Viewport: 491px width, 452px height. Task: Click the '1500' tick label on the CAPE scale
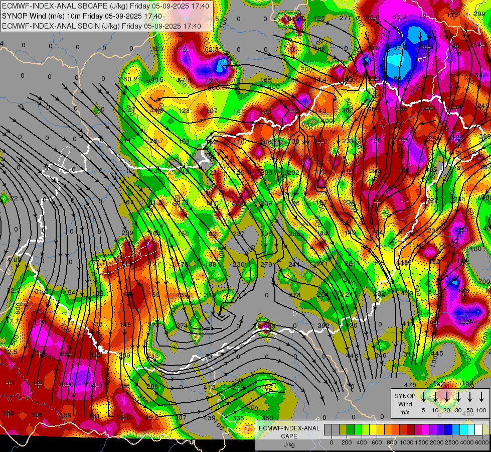pyautogui.click(x=422, y=442)
